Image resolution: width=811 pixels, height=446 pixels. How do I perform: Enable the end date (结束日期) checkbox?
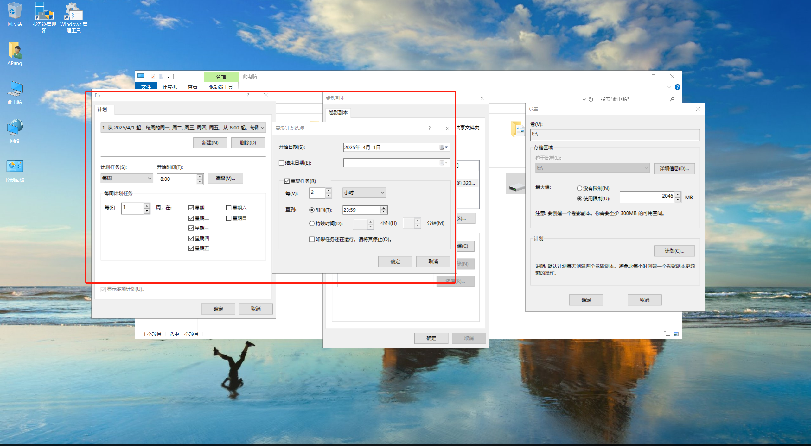click(281, 163)
